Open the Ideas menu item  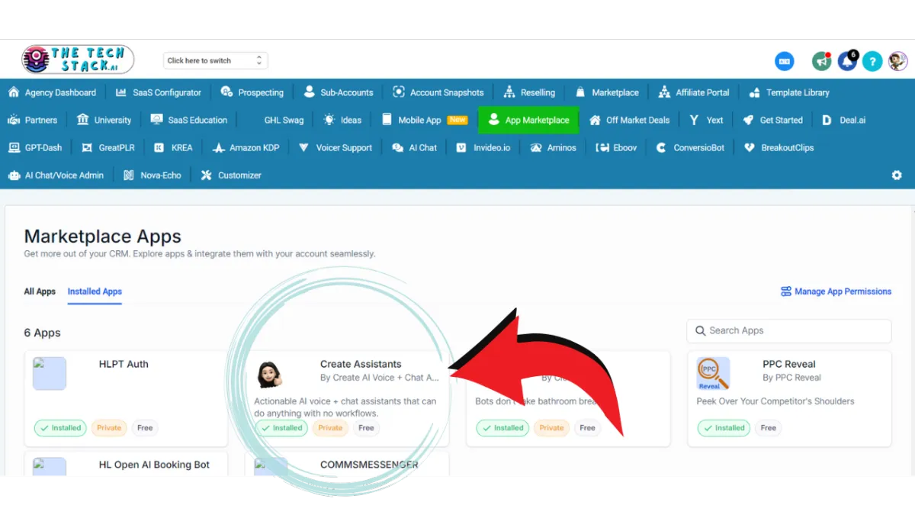pyautogui.click(x=342, y=120)
